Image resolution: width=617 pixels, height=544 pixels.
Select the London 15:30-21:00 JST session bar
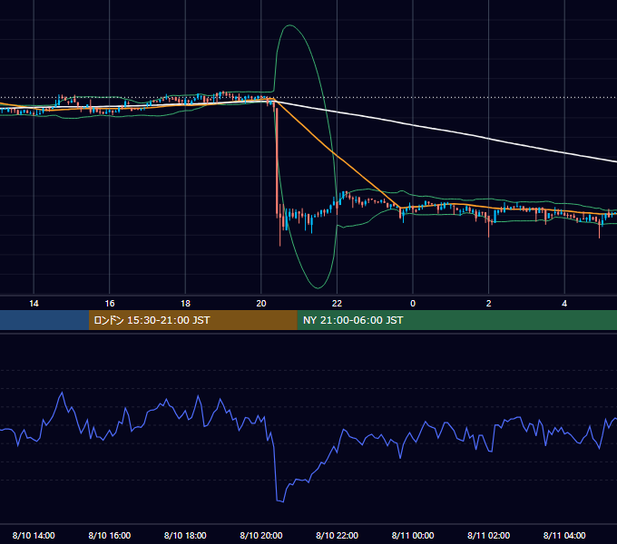point(192,320)
